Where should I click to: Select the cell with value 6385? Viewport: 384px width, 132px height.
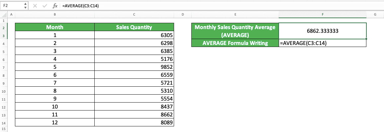[x=134, y=51]
